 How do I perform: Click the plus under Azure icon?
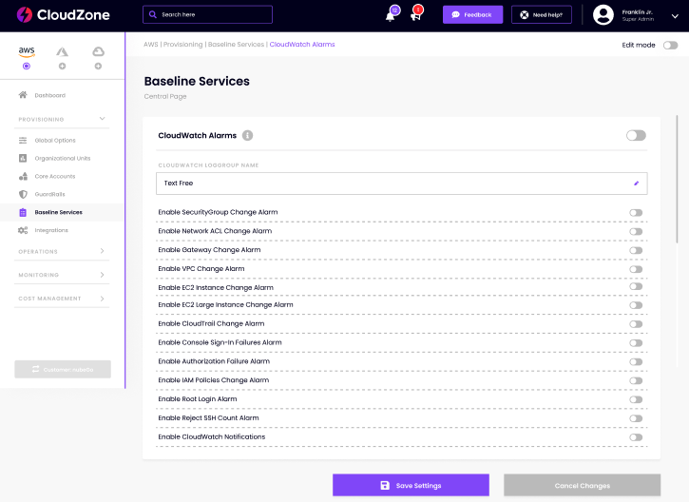point(62,66)
